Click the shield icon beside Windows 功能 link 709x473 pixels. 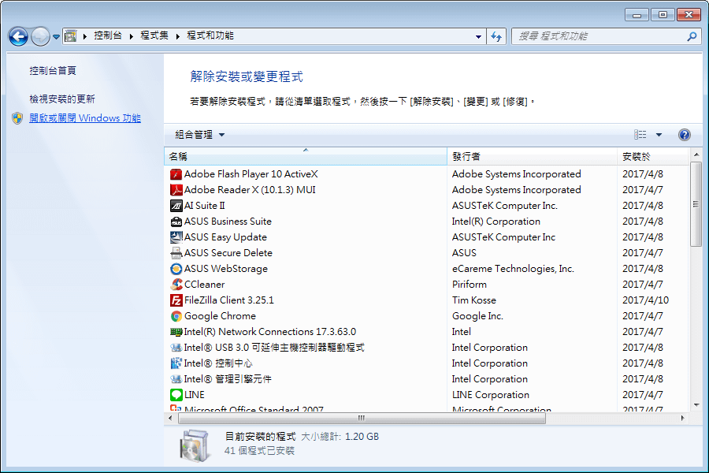pyautogui.click(x=17, y=118)
